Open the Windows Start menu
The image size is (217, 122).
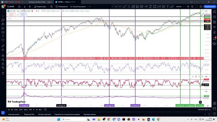[x=59, y=119]
